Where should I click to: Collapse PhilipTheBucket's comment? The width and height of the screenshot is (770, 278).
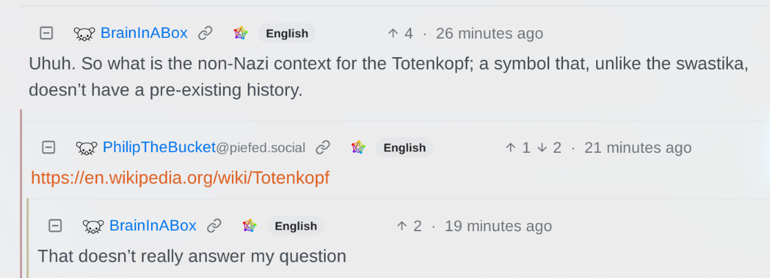48,147
